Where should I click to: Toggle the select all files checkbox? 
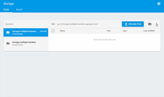pyautogui.click(x=53, y=31)
